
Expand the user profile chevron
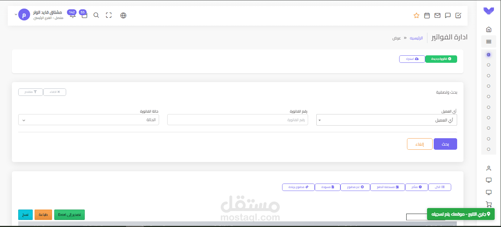[x=16, y=14]
